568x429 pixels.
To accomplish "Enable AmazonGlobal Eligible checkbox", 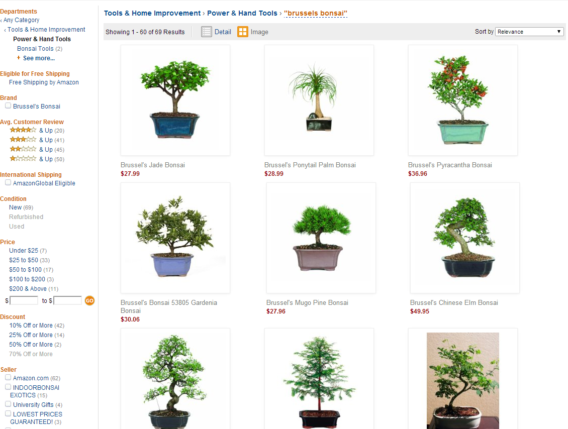I will 8,182.
